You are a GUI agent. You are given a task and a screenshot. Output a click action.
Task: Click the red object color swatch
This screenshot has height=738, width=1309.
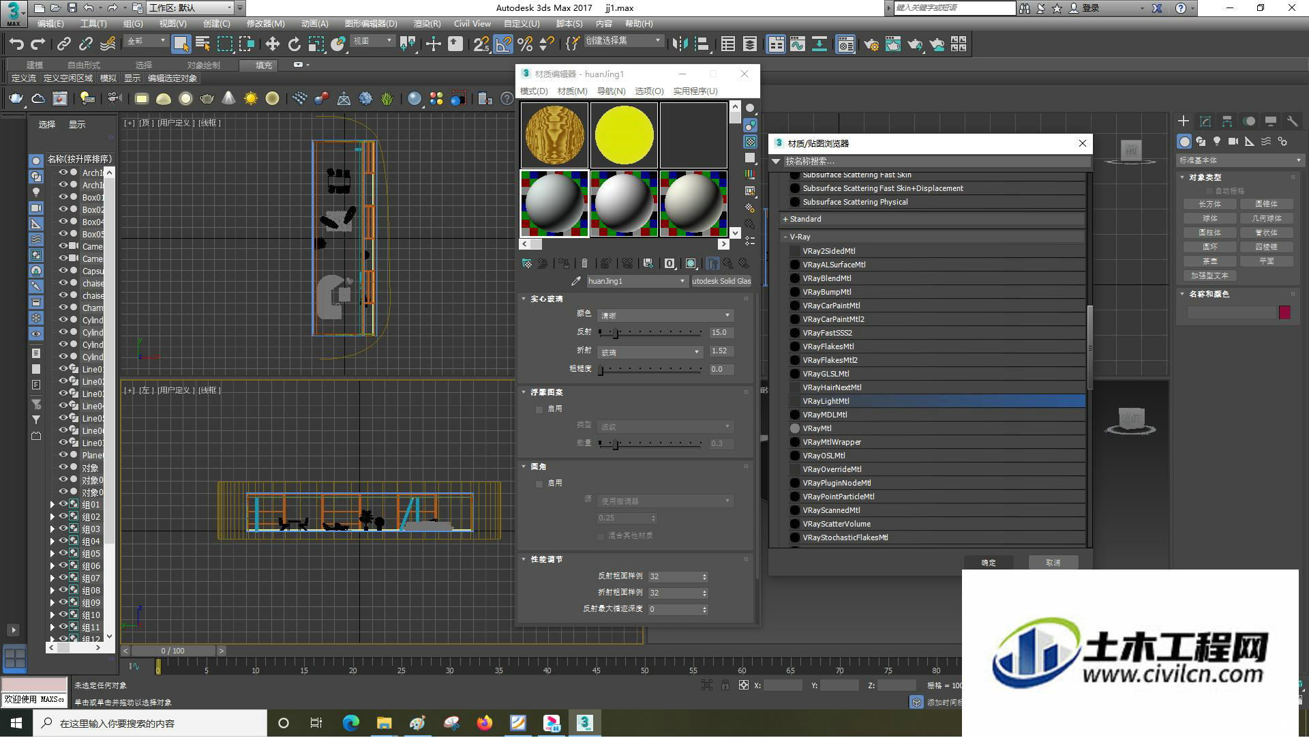(x=1284, y=312)
